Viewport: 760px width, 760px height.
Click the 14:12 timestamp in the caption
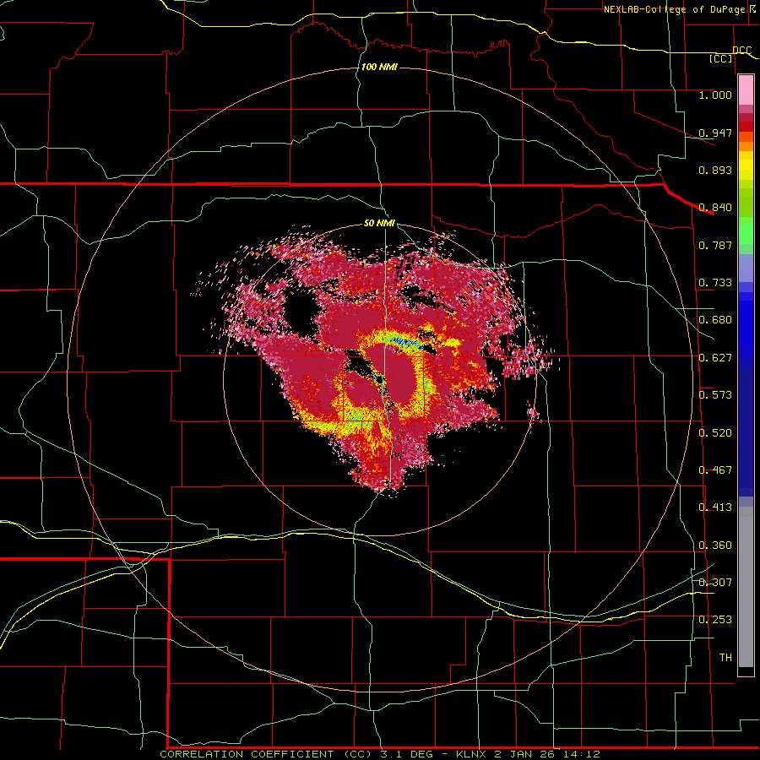point(581,754)
